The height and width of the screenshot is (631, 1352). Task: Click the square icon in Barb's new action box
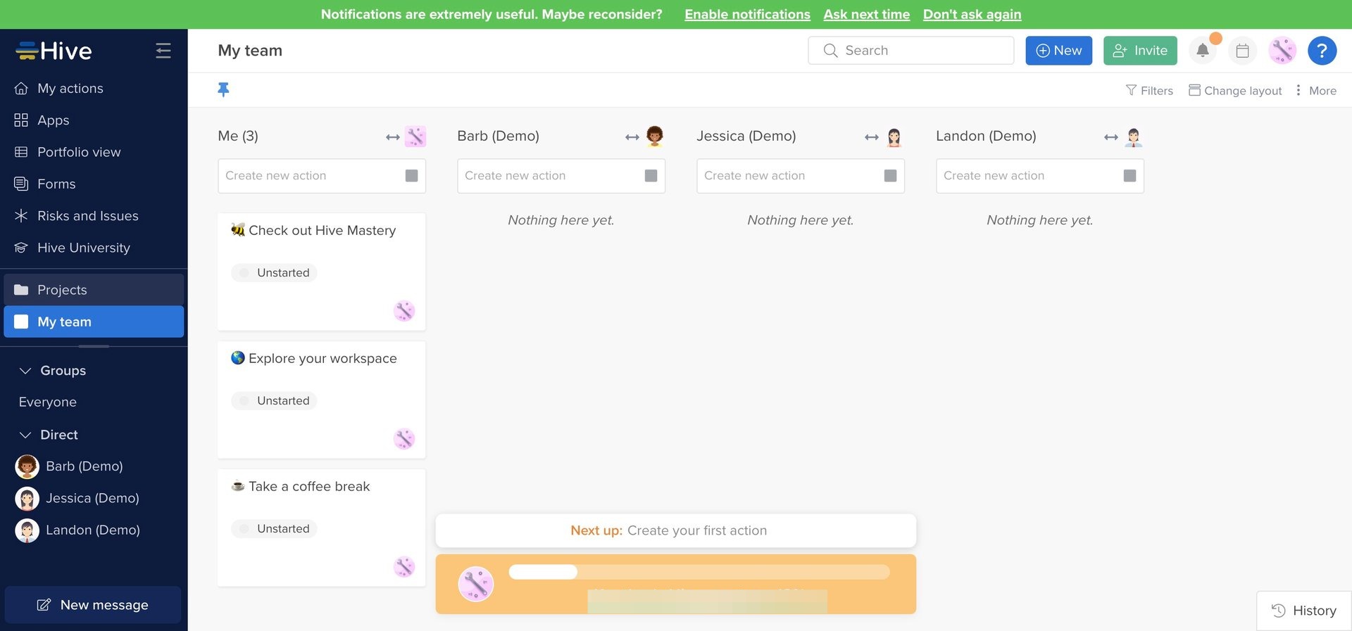tap(651, 176)
